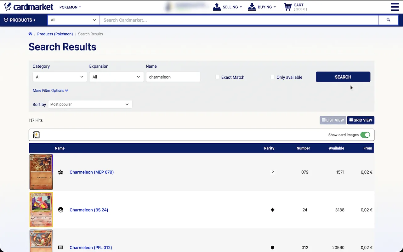This screenshot has width=403, height=252.
Task: Click the Rarity column header
Action: point(269,148)
